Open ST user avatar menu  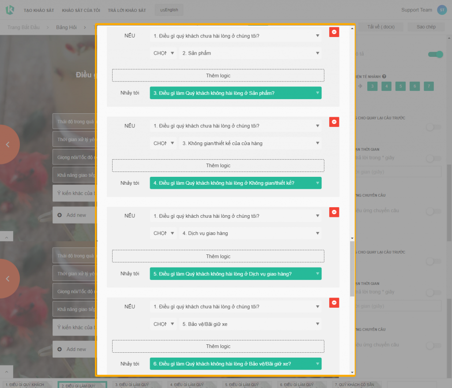(442, 10)
